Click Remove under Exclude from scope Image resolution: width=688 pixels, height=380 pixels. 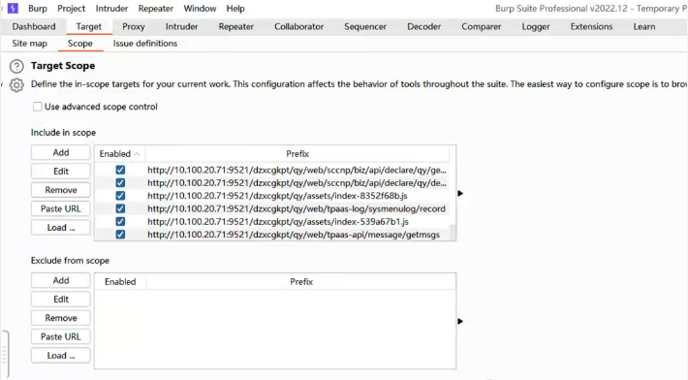pyautogui.click(x=60, y=318)
